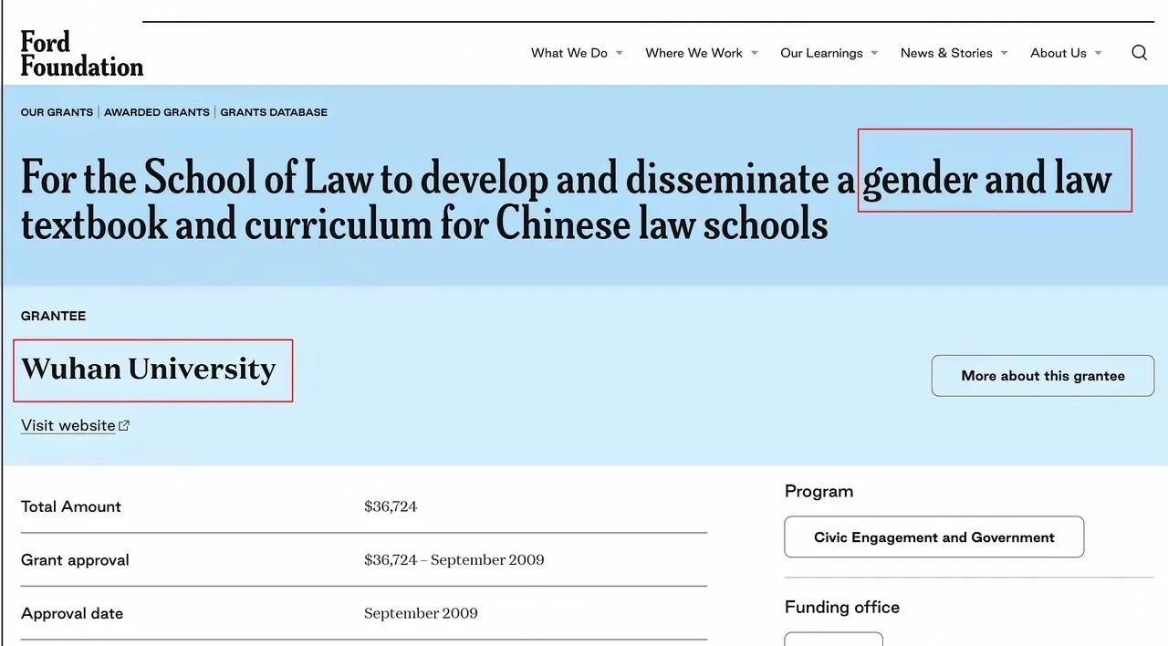This screenshot has width=1168, height=646.
Task: Expand the News & Stories dropdown arrow
Action: coord(1004,53)
